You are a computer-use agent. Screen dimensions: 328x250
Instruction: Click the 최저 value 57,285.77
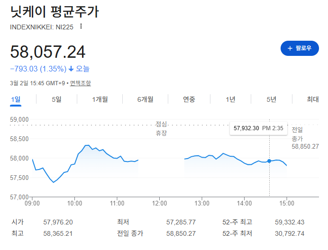click(181, 222)
